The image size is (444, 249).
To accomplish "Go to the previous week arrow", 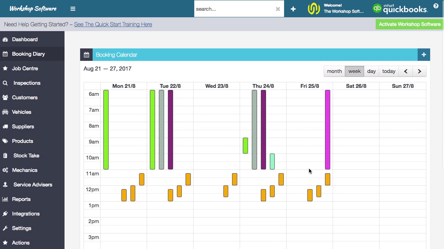I will click(406, 71).
